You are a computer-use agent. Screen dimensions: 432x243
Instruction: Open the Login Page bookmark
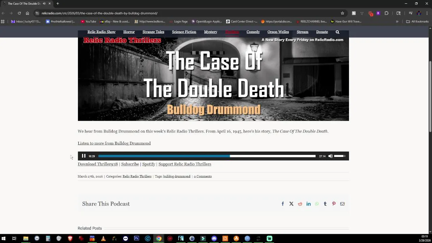178,22
